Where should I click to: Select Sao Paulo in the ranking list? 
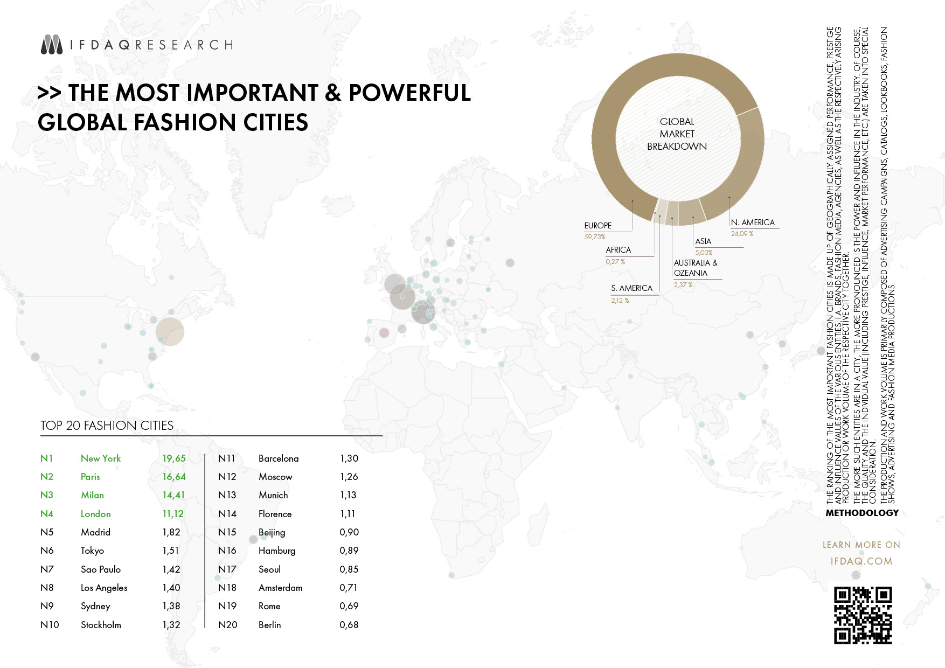tap(101, 569)
